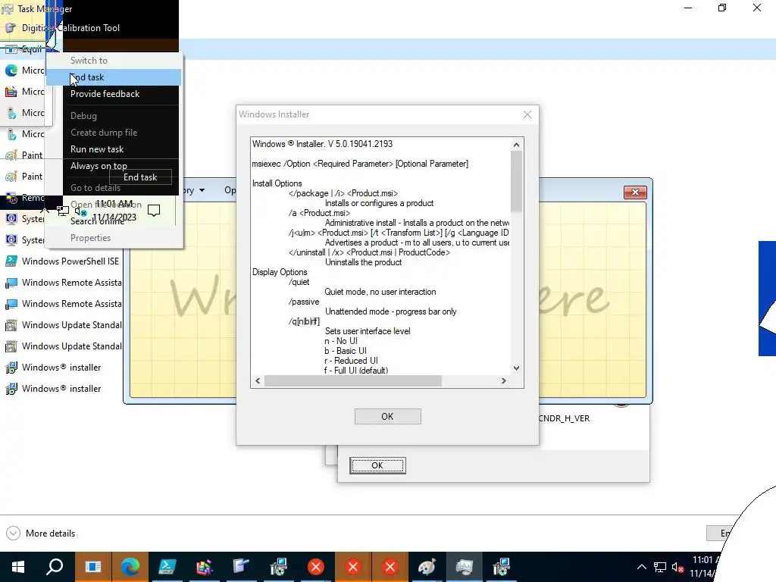Click the 'Uninstalls the product' line
The image size is (776, 582).
coord(363,262)
